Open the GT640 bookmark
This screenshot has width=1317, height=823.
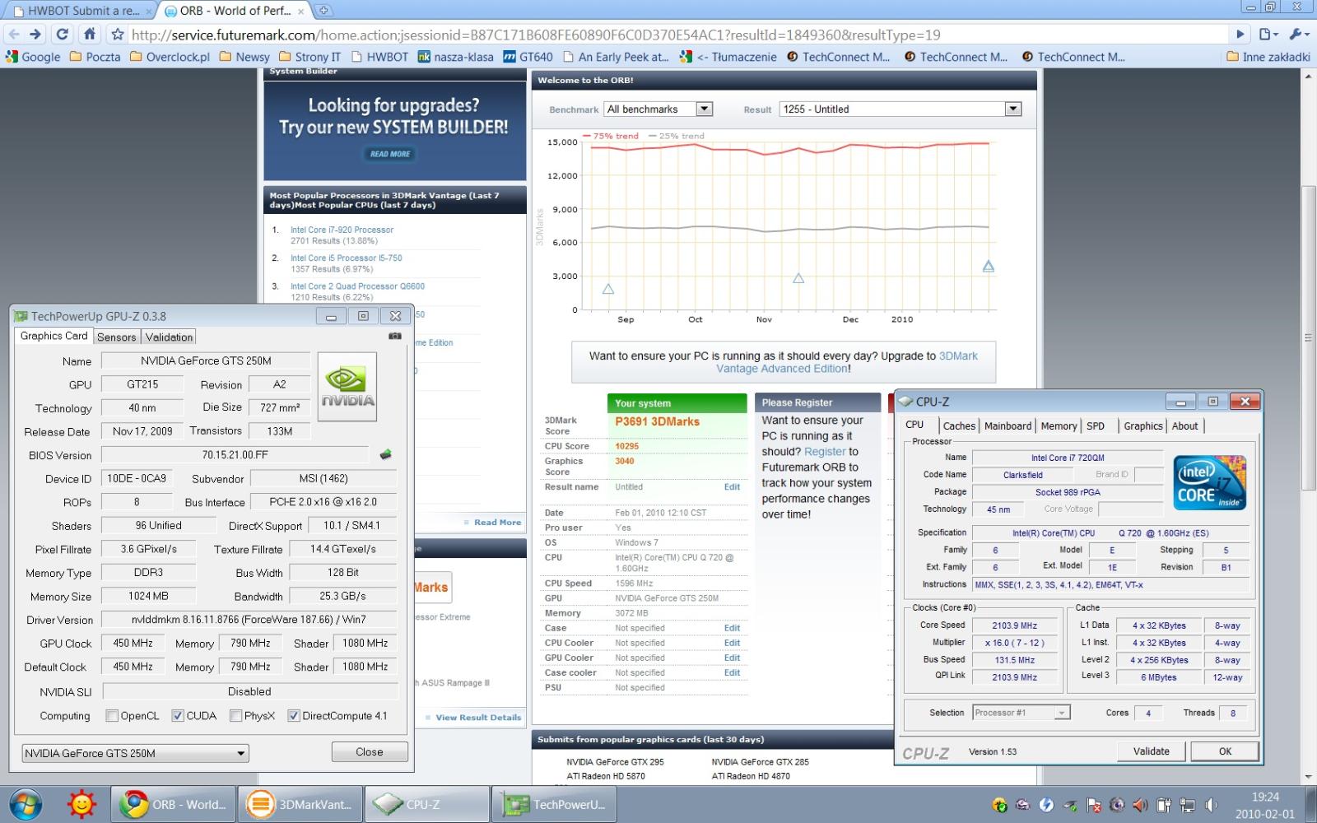coord(528,57)
